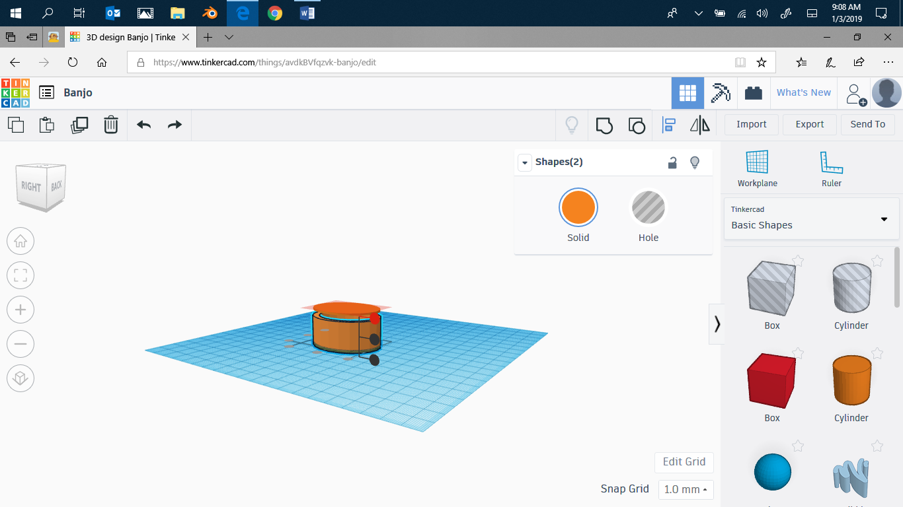Toggle the lock editing padlock in Shapes panel
This screenshot has width=903, height=507.
pyautogui.click(x=672, y=162)
